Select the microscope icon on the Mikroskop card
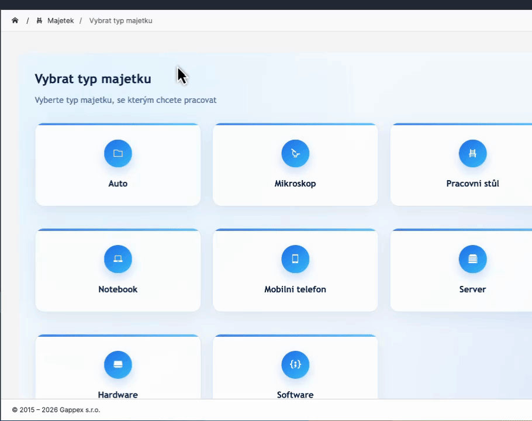 [295, 153]
